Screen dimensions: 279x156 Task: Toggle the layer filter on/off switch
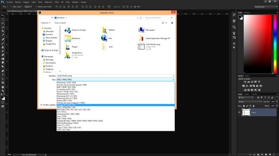coord(277,97)
